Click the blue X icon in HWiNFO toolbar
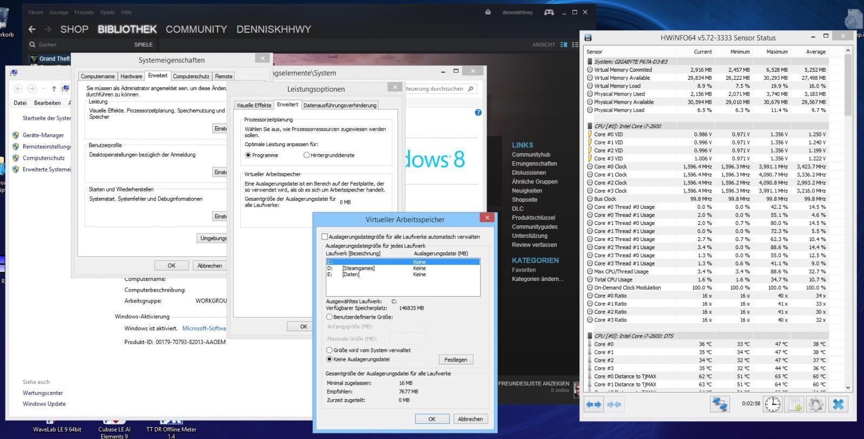This screenshot has width=864, height=439. coord(838,404)
